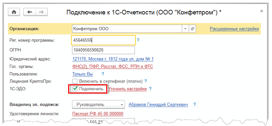
Task: Focus the Рег. номер программы field
Action: point(103,40)
